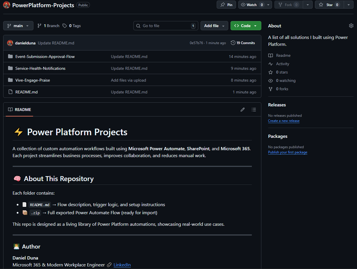The width and height of the screenshot is (357, 269).
Task: Follow the LinkedIn link for Daniel Duna
Action: pos(122,265)
